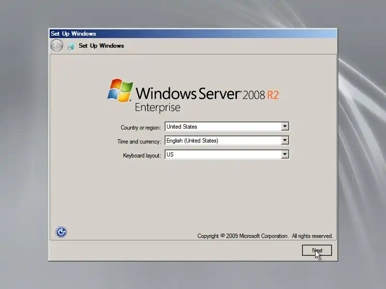This screenshot has width=386, height=289.
Task: Click the back arrow button
Action: coord(56,45)
